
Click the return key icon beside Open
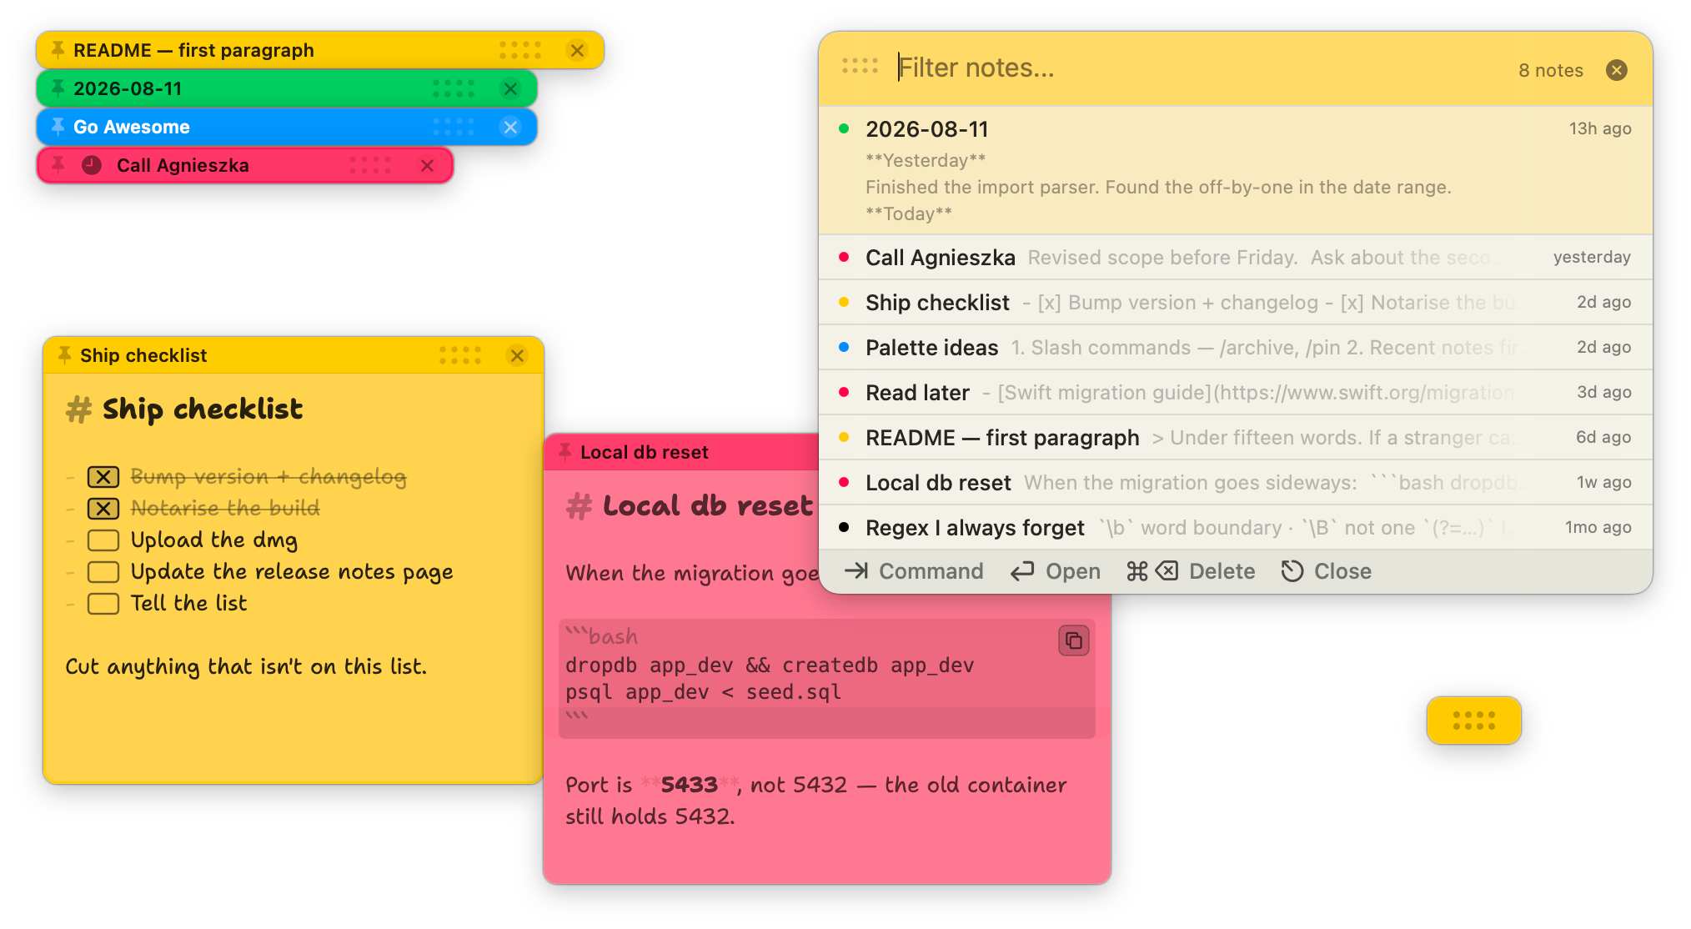pos(1022,571)
